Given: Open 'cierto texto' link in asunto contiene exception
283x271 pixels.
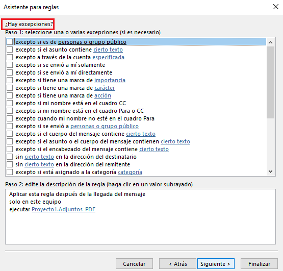Looking at the screenshot, I should pos(108,50).
